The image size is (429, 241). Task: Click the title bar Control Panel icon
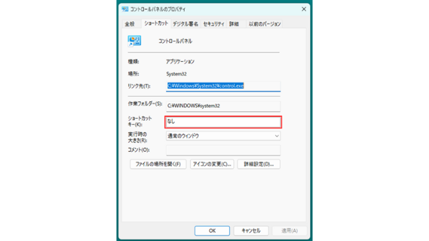tap(125, 9)
